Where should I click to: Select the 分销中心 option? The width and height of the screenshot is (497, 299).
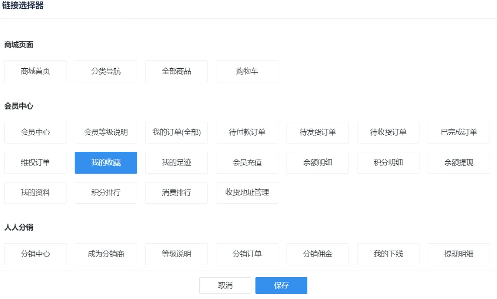point(35,254)
